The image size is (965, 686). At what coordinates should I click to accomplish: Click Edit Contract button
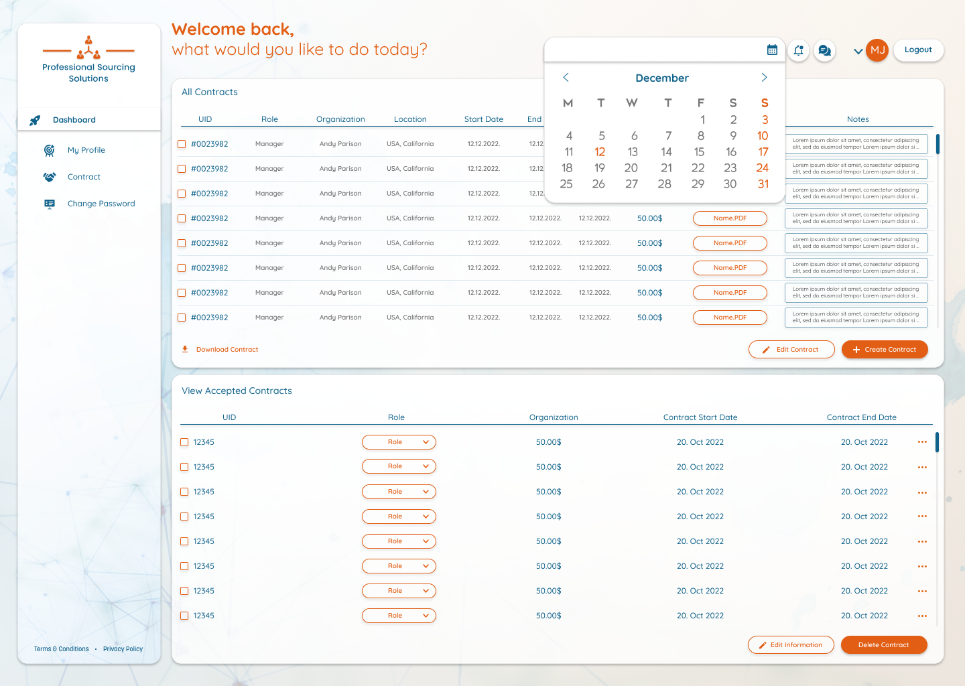791,350
